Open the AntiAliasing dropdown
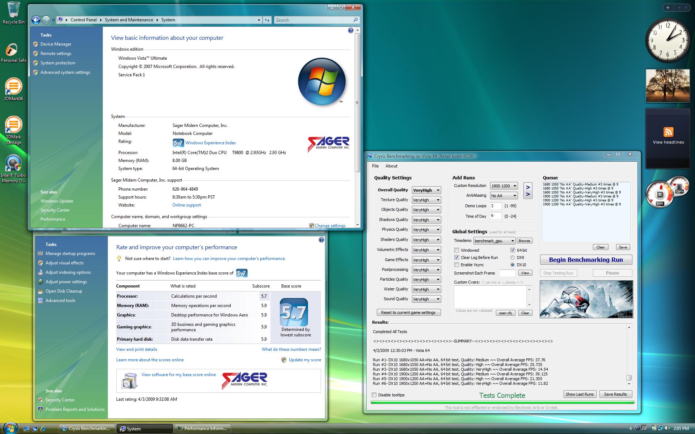 tap(504, 196)
